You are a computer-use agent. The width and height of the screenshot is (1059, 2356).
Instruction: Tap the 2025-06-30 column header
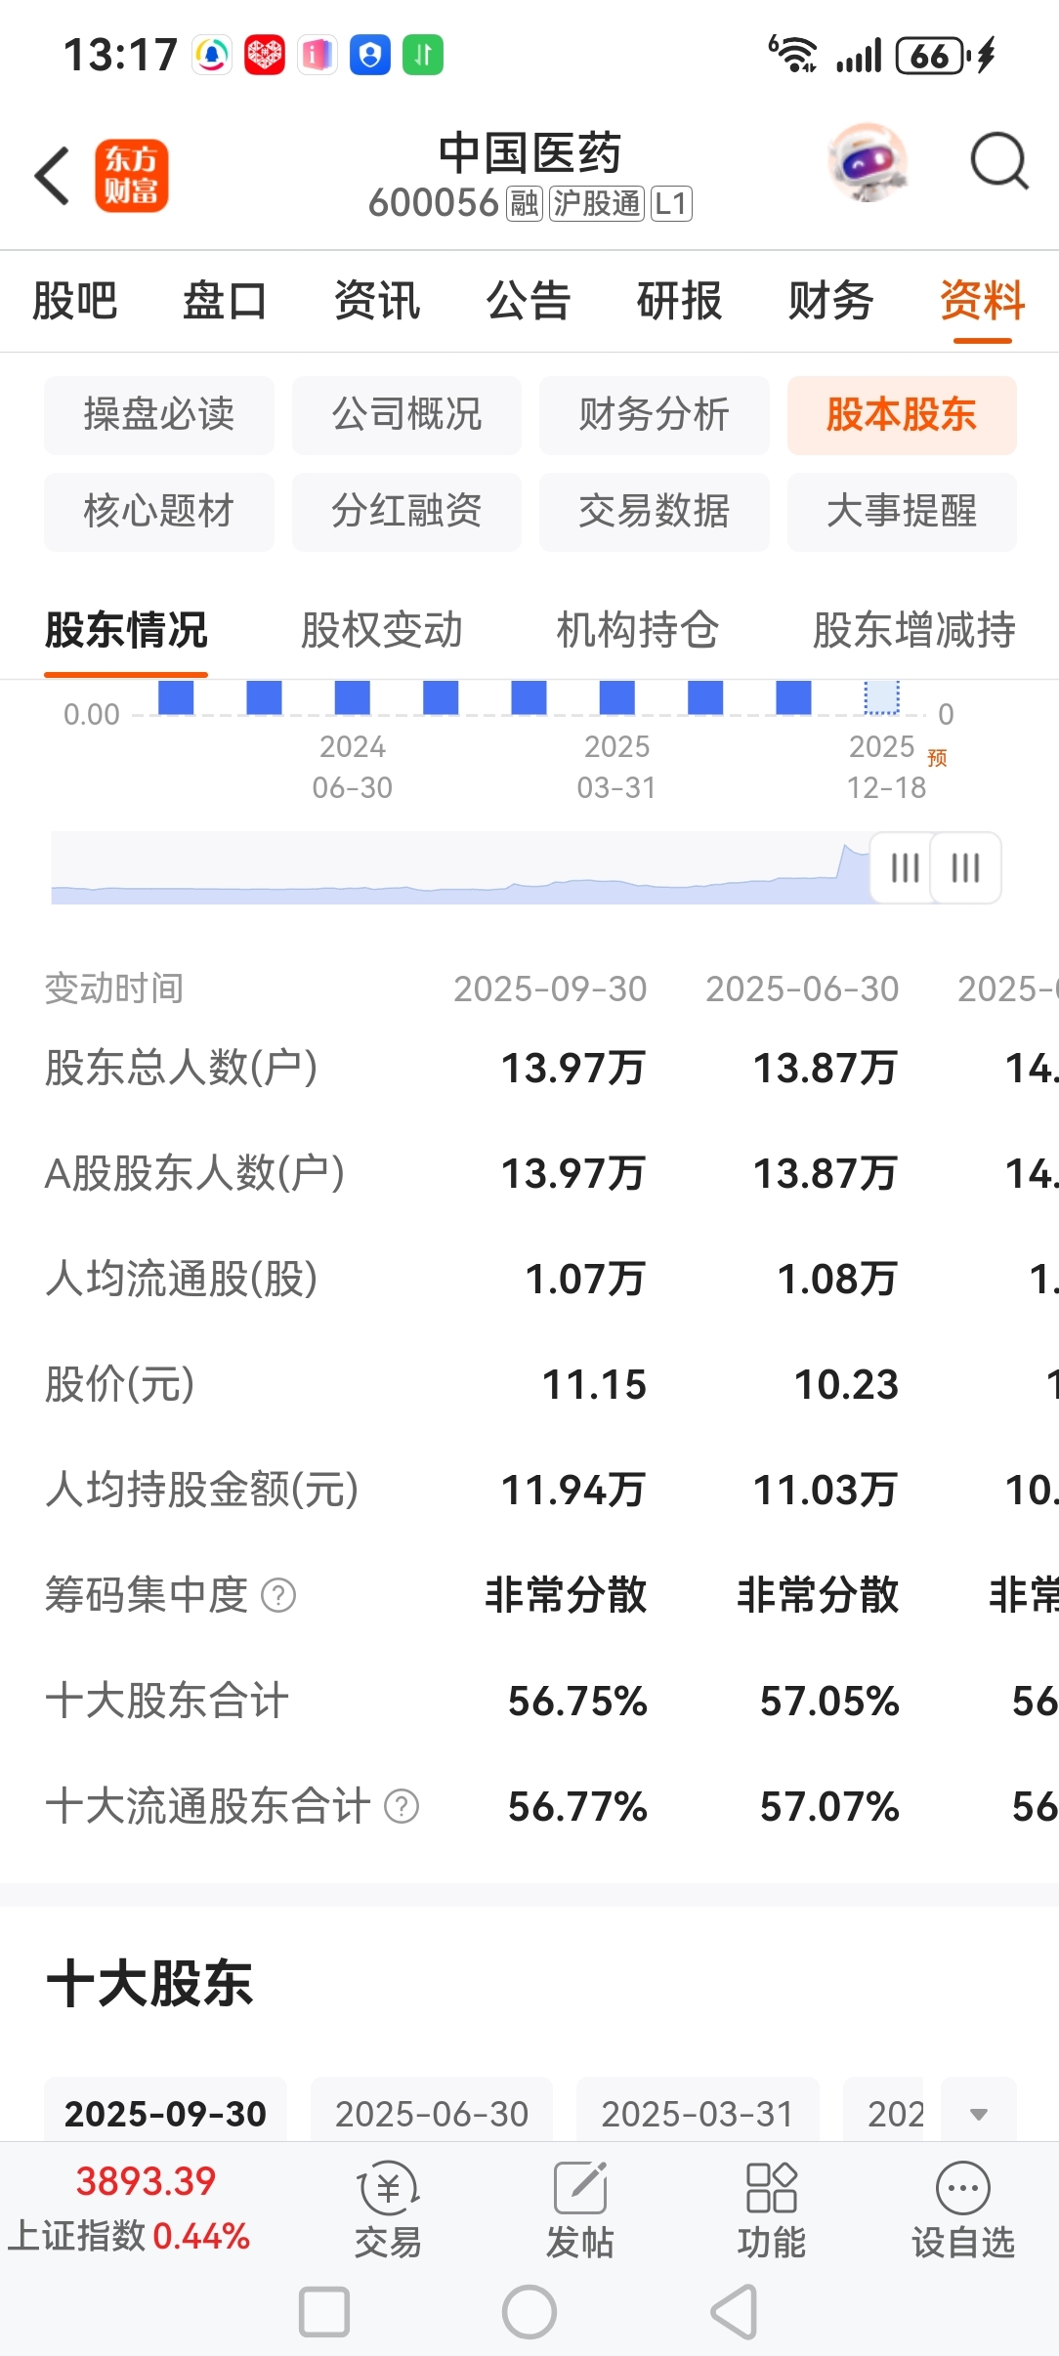click(x=802, y=989)
